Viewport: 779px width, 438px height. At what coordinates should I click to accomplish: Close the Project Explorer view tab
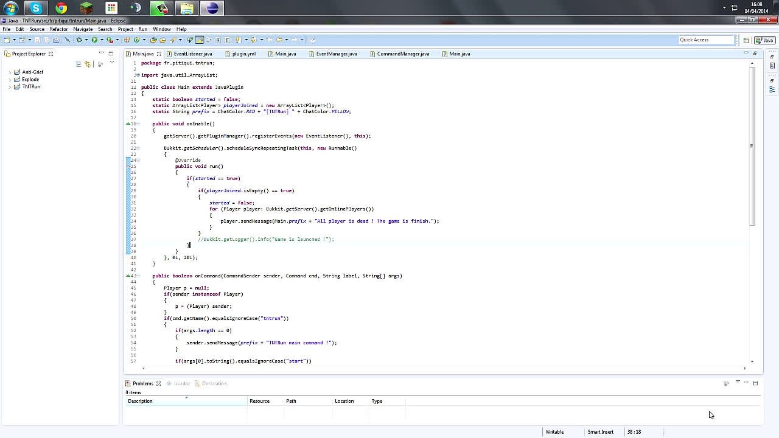pos(51,54)
